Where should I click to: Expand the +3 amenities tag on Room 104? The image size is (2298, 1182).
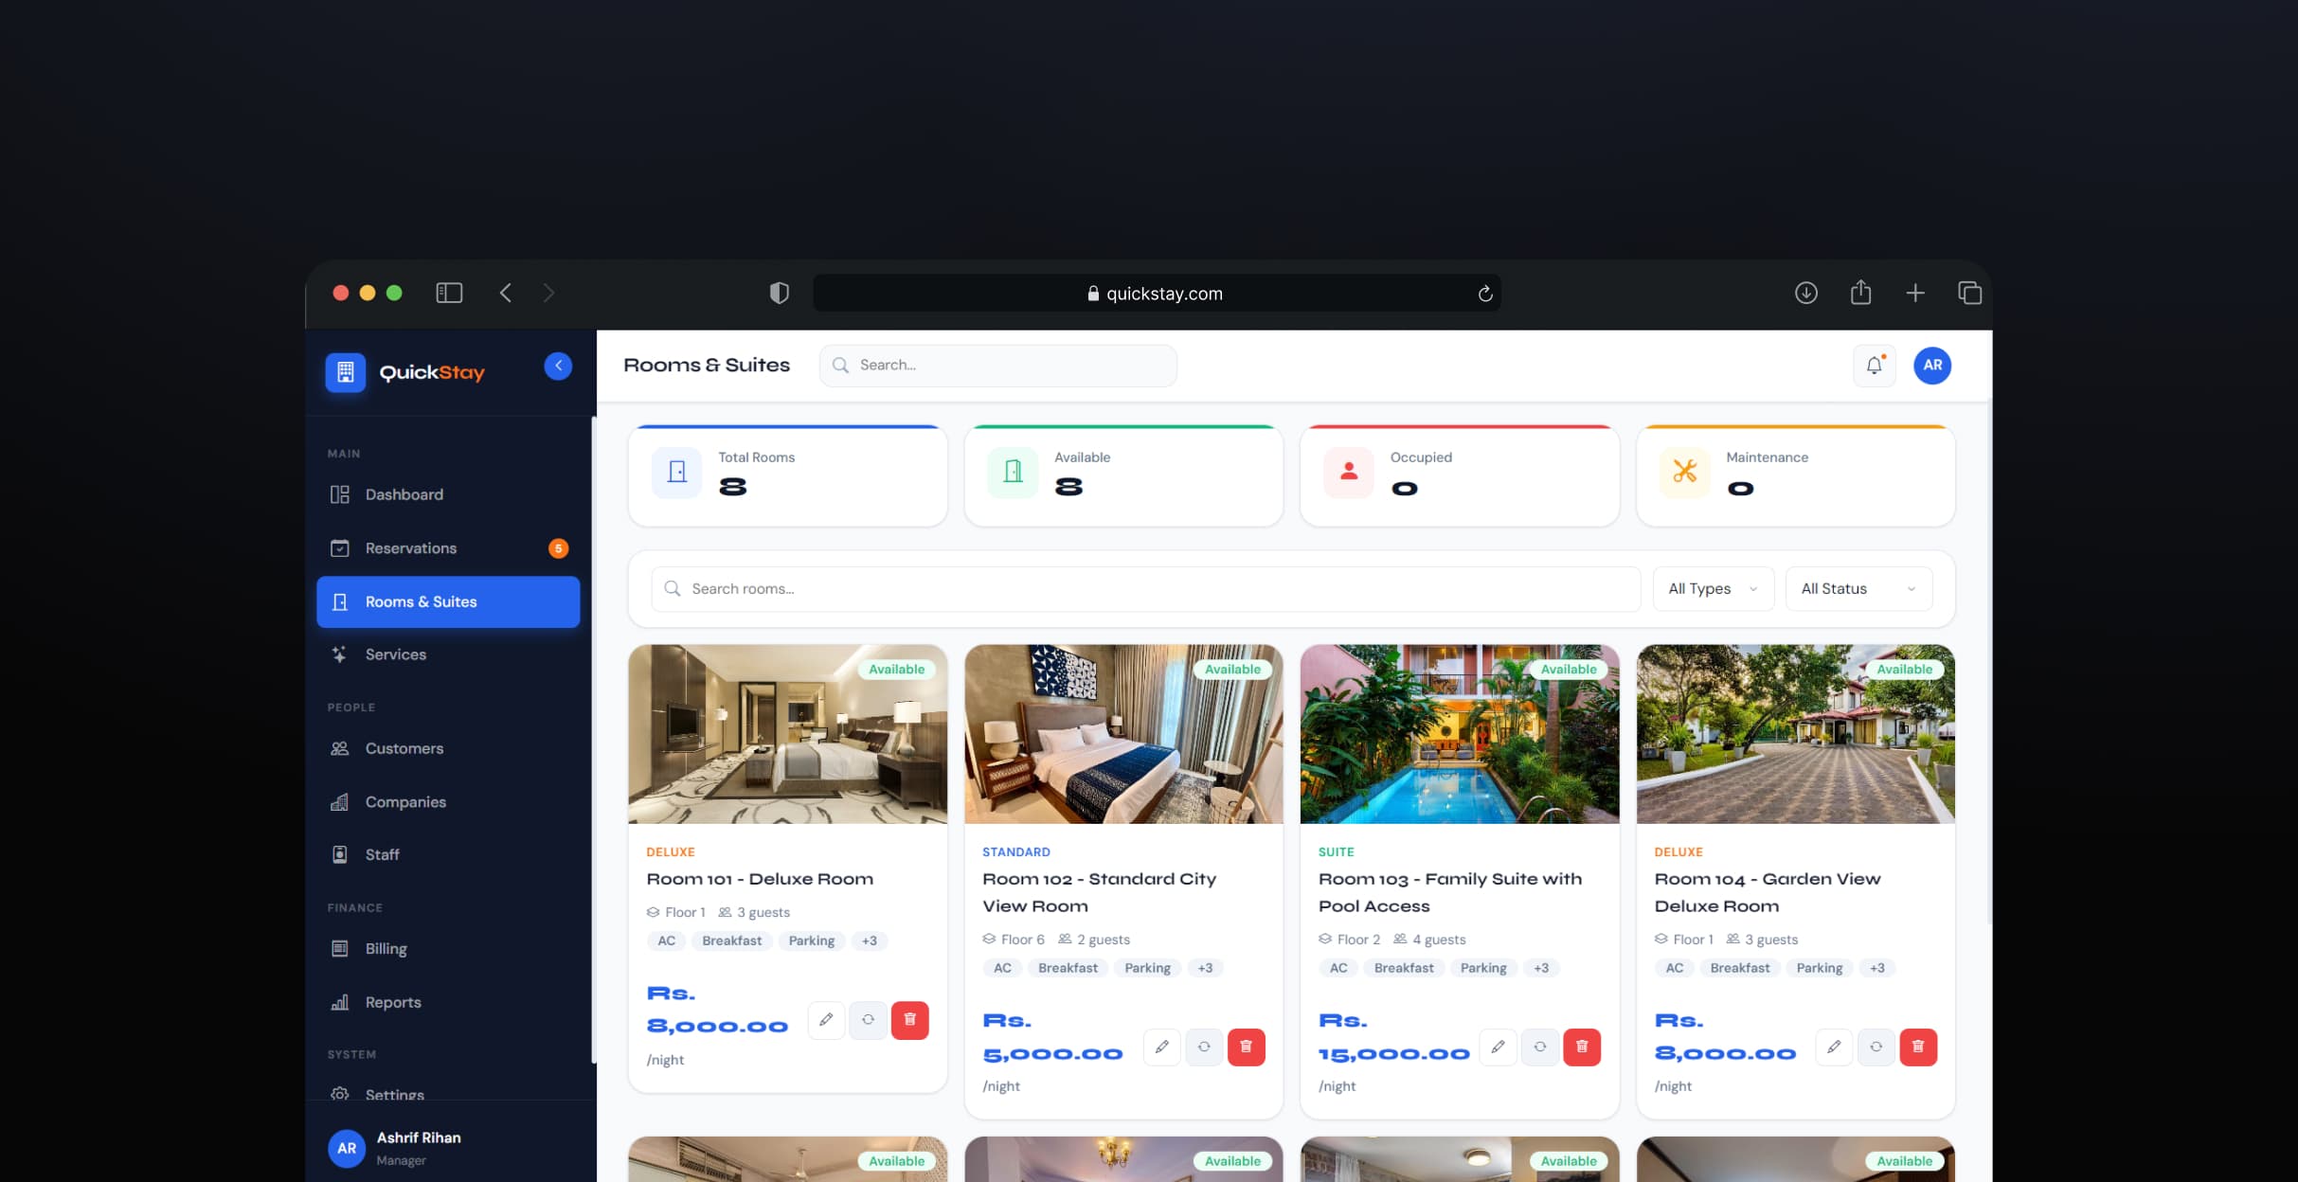pos(1876,968)
